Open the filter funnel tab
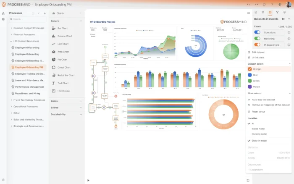 [277, 13]
